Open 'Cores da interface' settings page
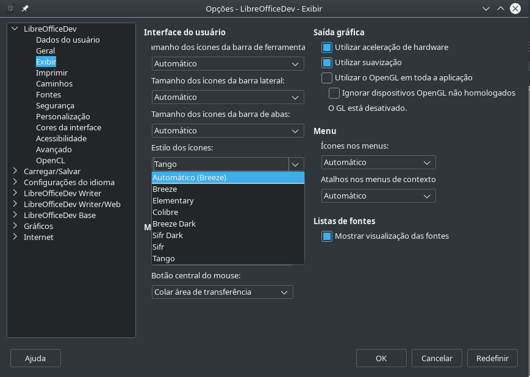 [69, 127]
